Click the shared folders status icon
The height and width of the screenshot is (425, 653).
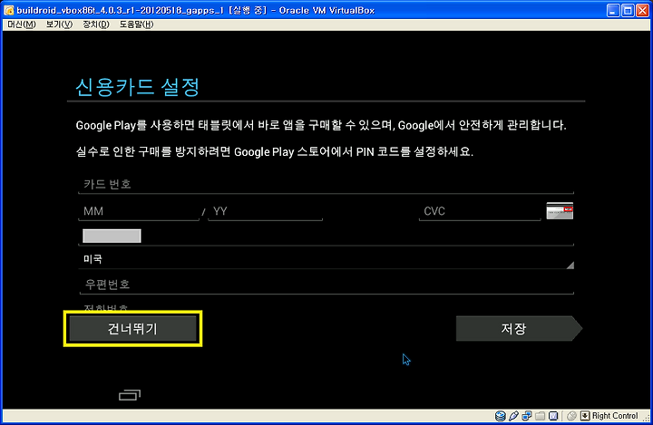541,416
